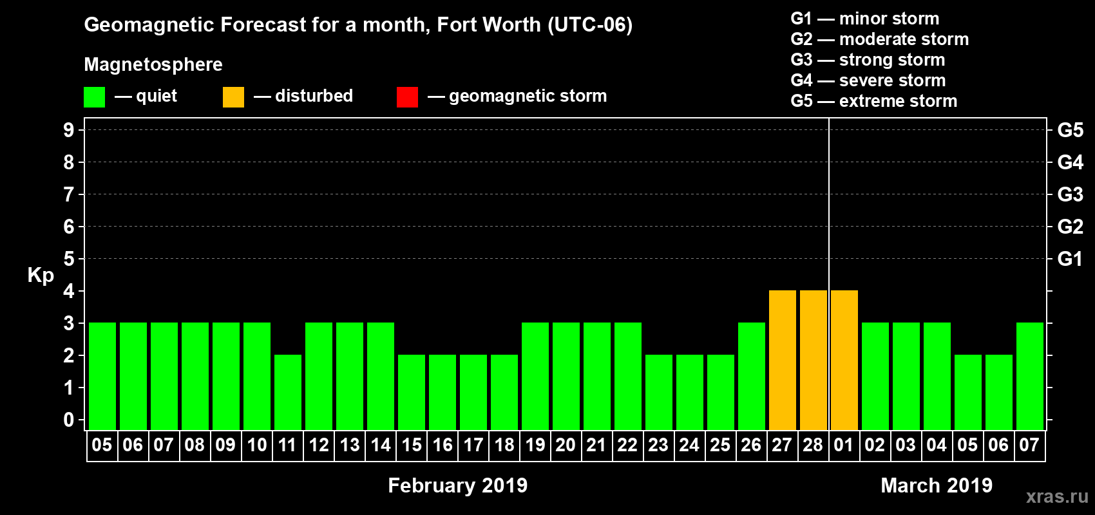Click date label 11 on the x-axis
Viewport: 1095px width, 515px height.
287,445
